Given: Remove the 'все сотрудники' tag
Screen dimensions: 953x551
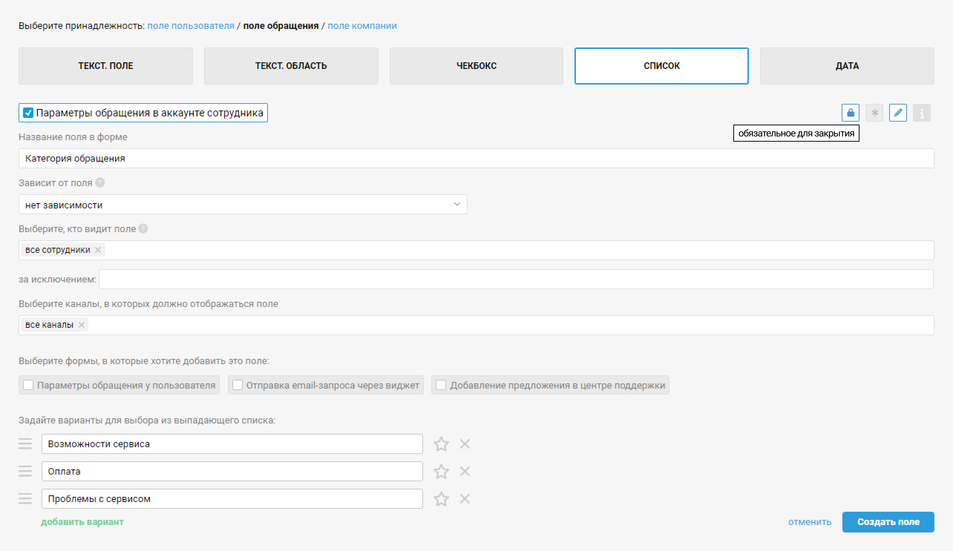Looking at the screenshot, I should coord(98,250).
